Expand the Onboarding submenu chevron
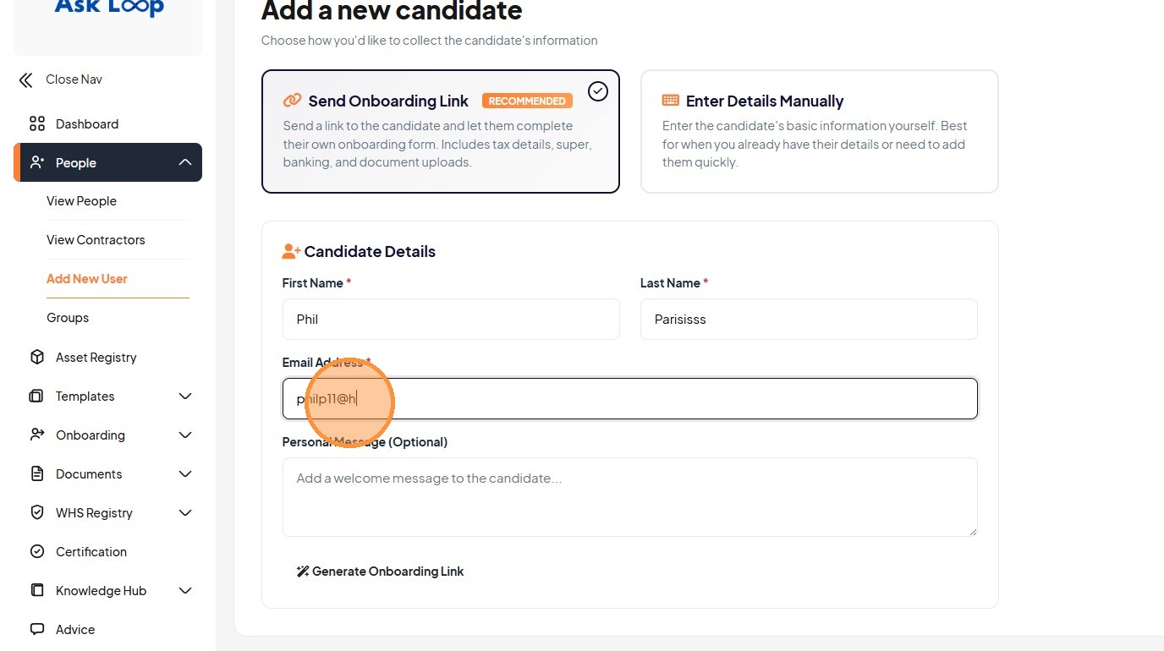Screen dimensions: 1164x651 [x=185, y=435]
